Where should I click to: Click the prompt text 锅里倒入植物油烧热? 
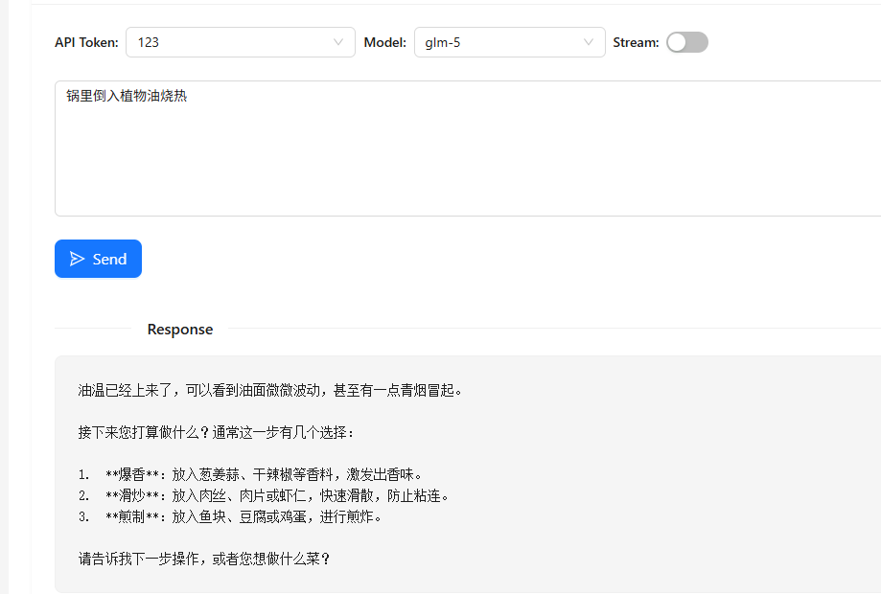point(127,96)
